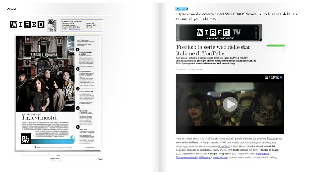Open the Show Reel link

coord(224,146)
